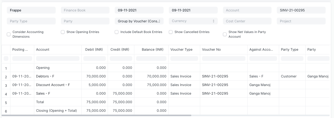This screenshot has height=118, width=334.
Task: Click the Account column filter box
Action: [58, 59]
